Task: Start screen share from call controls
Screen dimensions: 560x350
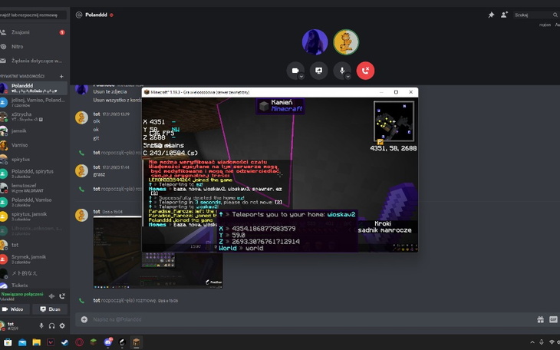Action: coord(318,71)
